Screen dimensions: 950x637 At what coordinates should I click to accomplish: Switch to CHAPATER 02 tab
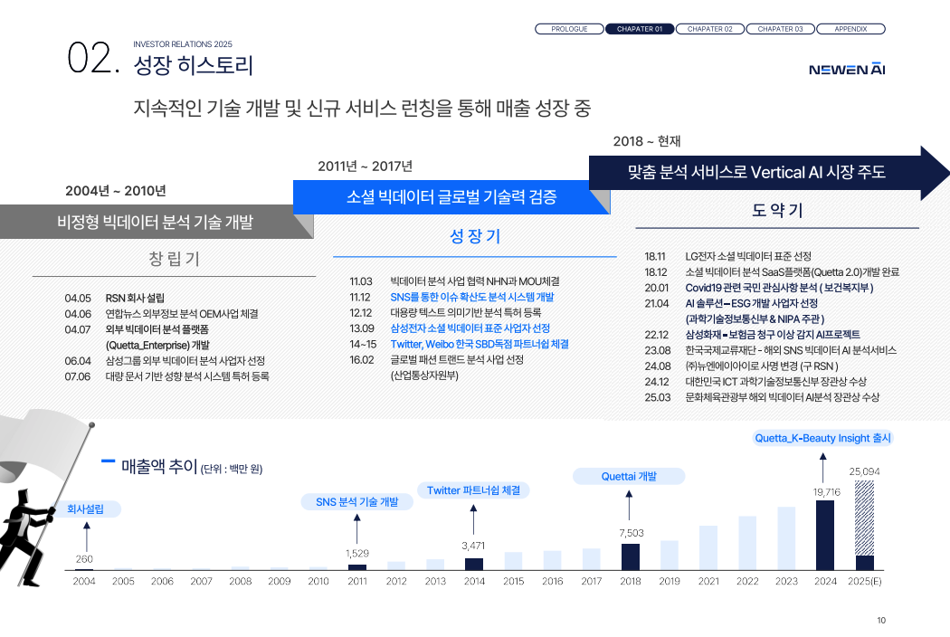(709, 29)
